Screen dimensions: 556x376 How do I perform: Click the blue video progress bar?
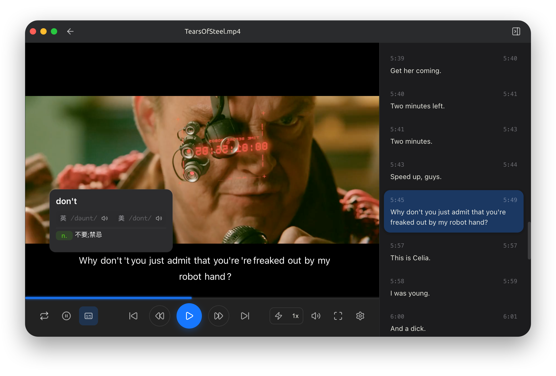[x=108, y=298]
